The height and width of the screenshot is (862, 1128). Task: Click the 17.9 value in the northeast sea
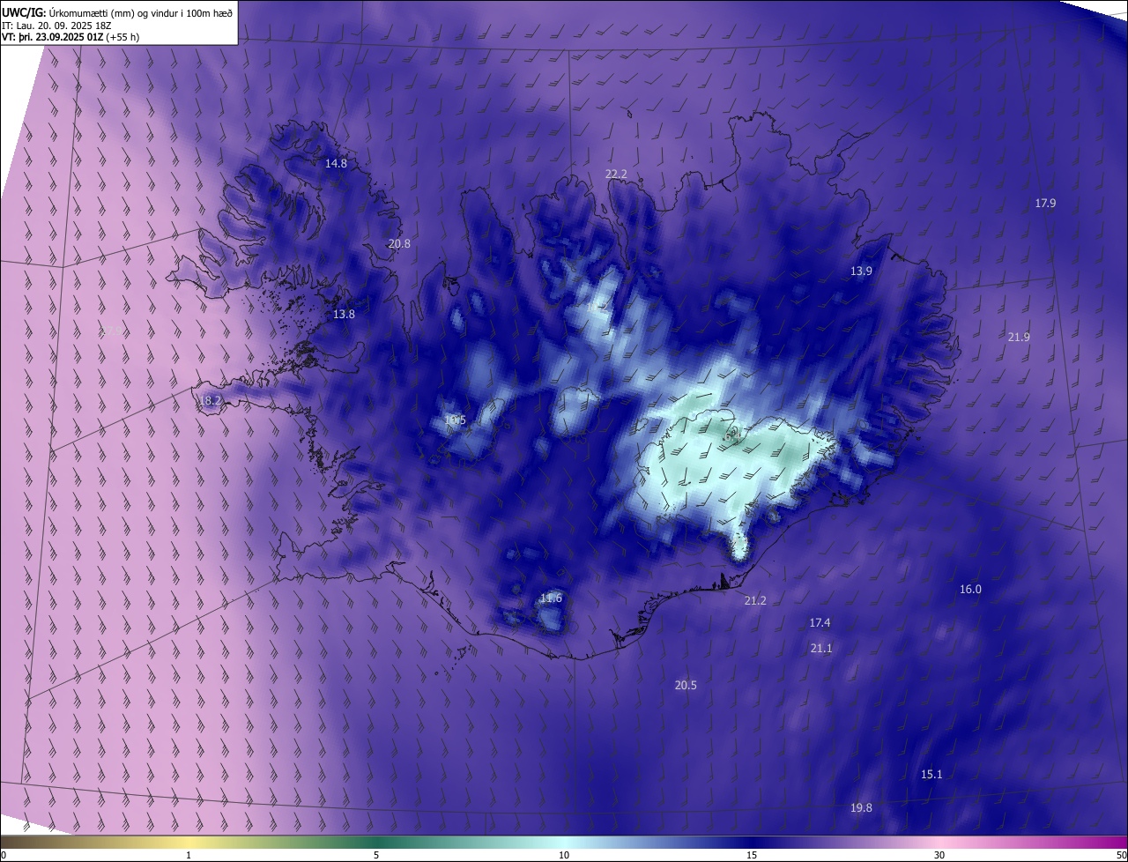pyautogui.click(x=1045, y=203)
